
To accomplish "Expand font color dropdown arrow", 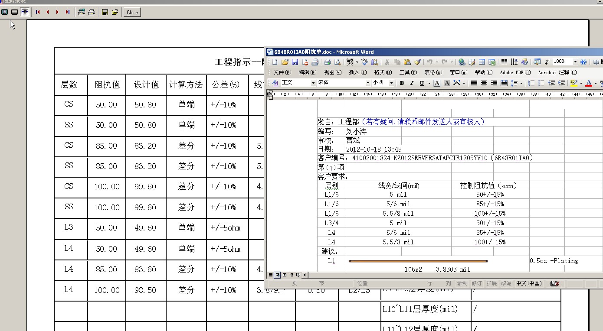I will tap(596, 83).
